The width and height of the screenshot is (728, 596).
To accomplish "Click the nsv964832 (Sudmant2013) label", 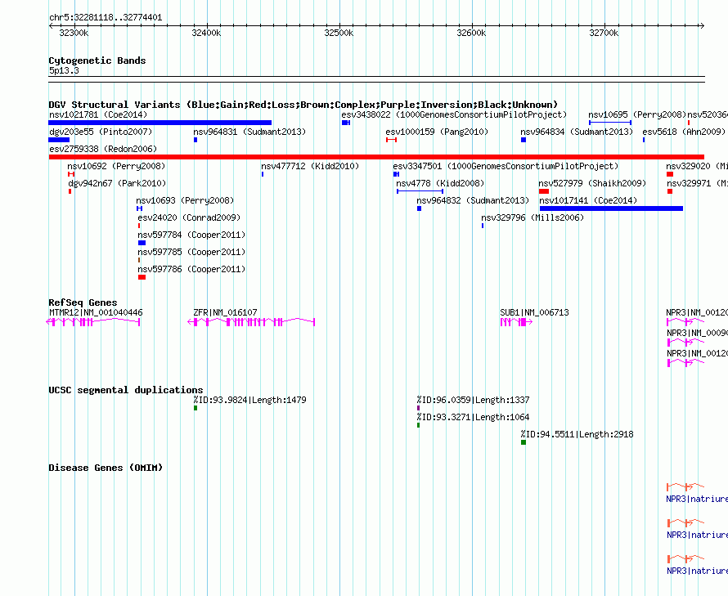I will (x=473, y=200).
